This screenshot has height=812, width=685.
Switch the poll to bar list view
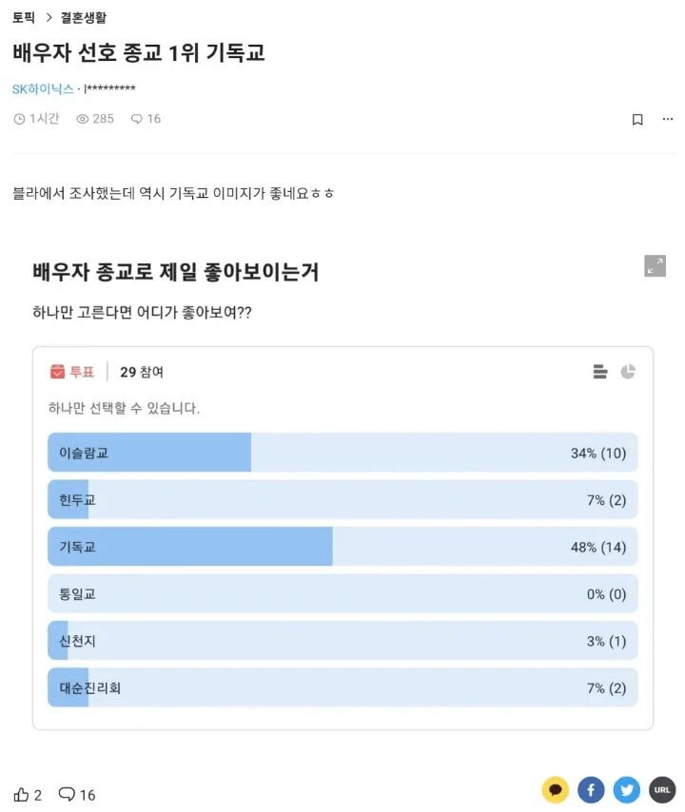pyautogui.click(x=599, y=372)
